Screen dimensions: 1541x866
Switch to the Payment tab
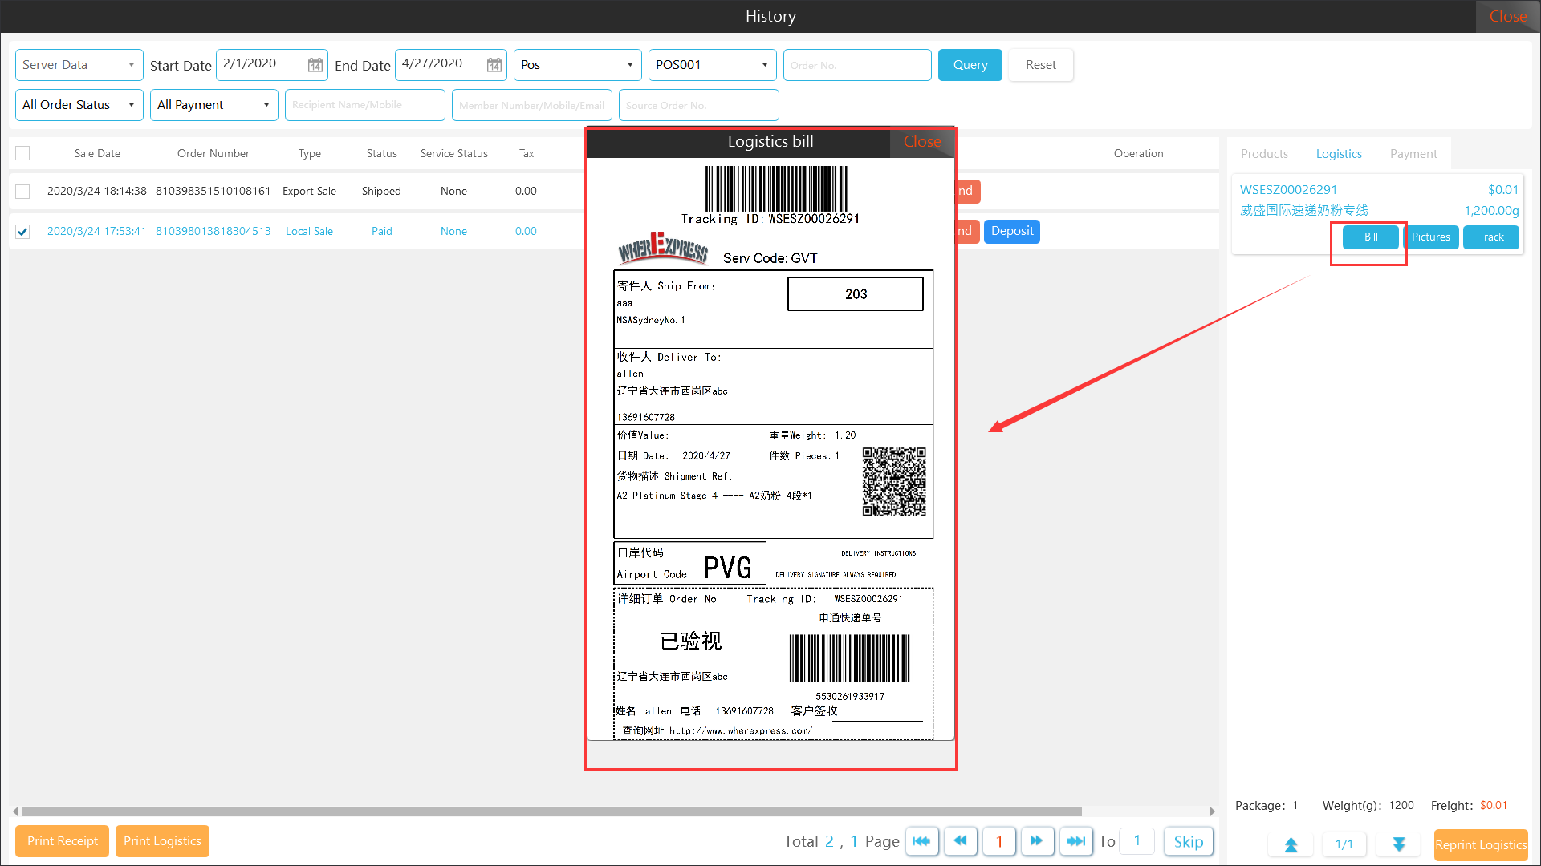1413,154
